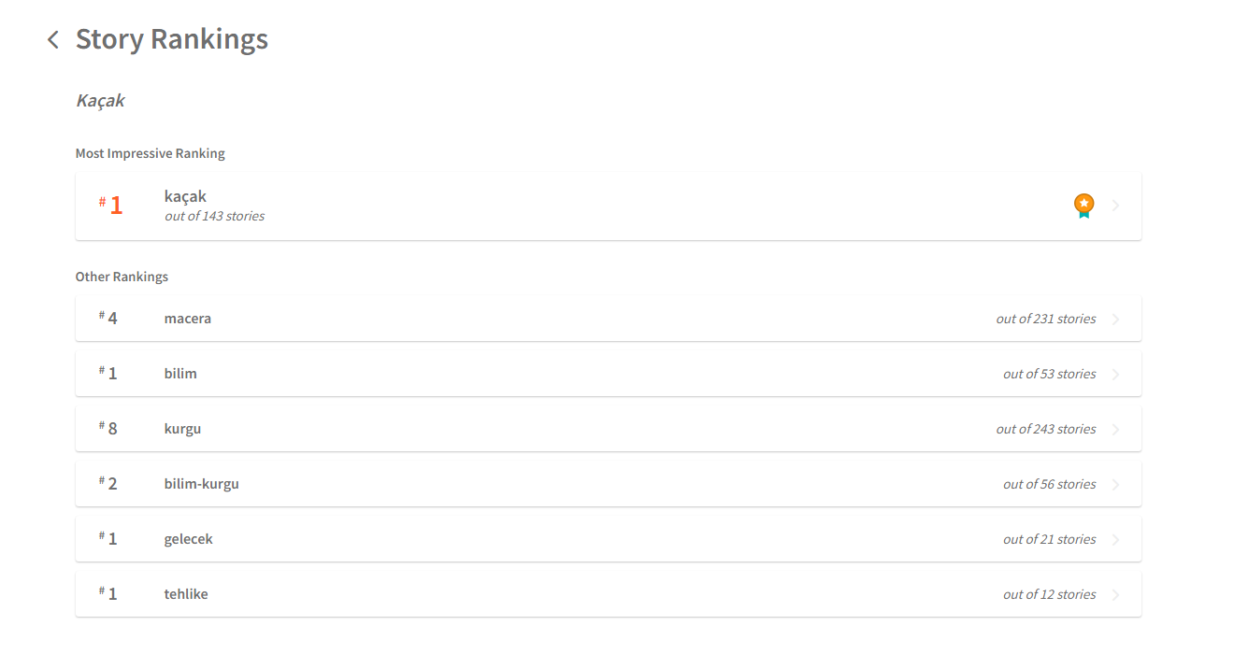The width and height of the screenshot is (1234, 654).
Task: Click the back arrow beside Story Rankings
Action: coord(53,39)
